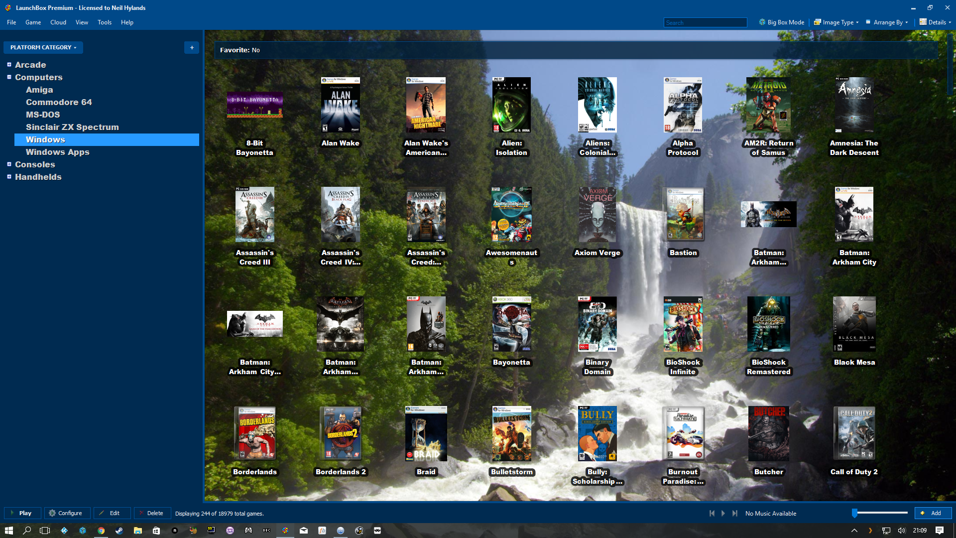Select the Alan Wake box art
This screenshot has width=956, height=538.
(341, 105)
